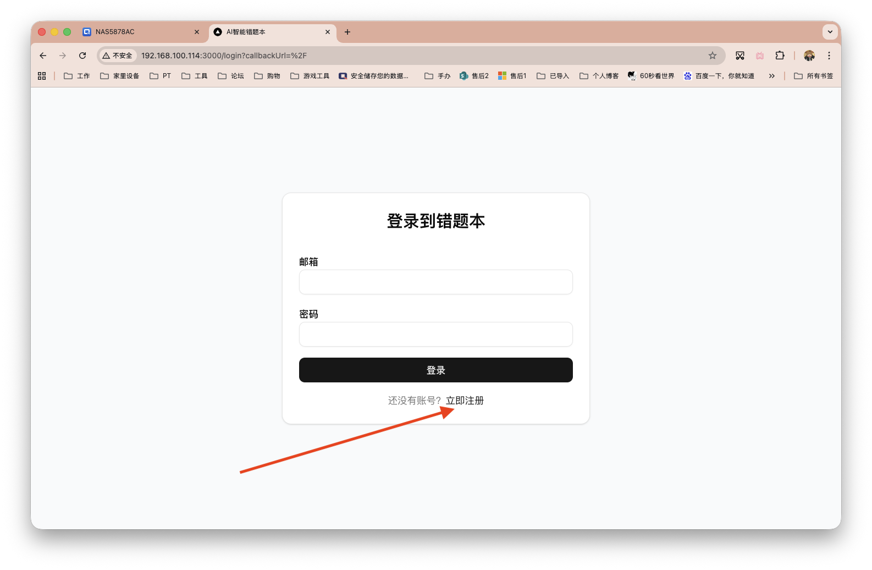Image resolution: width=872 pixels, height=570 pixels.
Task: Close the NAS5878AC tab
Action: pyautogui.click(x=197, y=32)
